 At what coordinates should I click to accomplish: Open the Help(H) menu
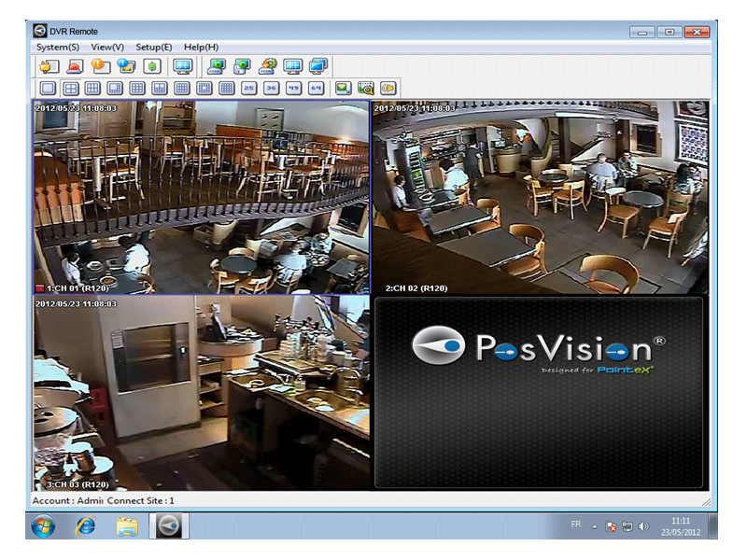click(x=201, y=48)
